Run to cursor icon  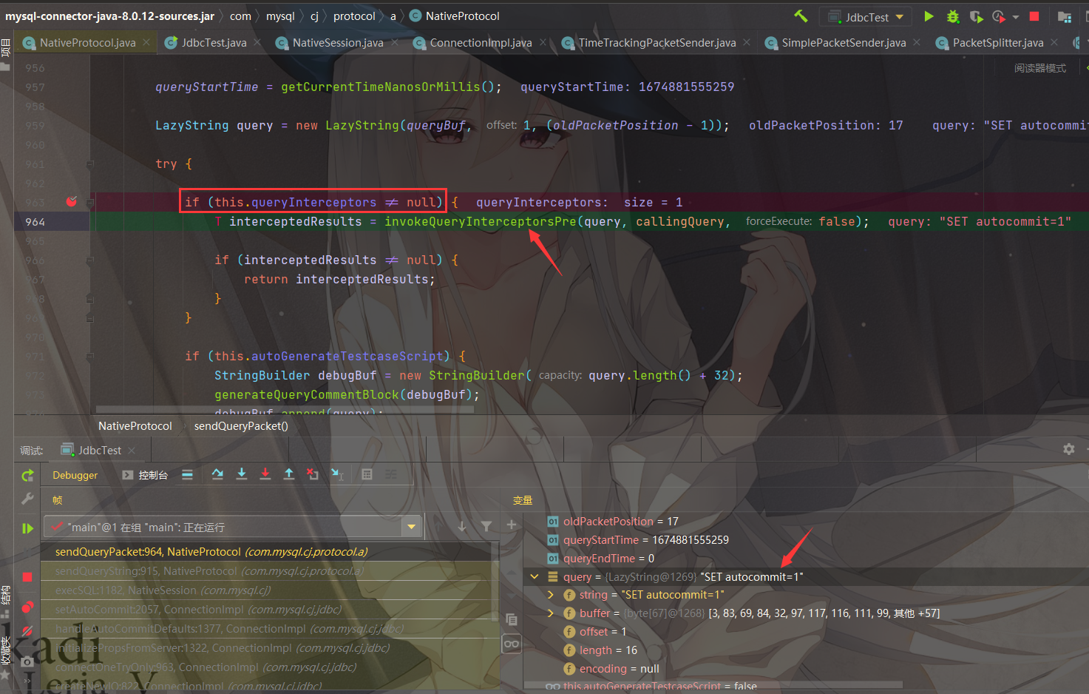click(x=337, y=474)
